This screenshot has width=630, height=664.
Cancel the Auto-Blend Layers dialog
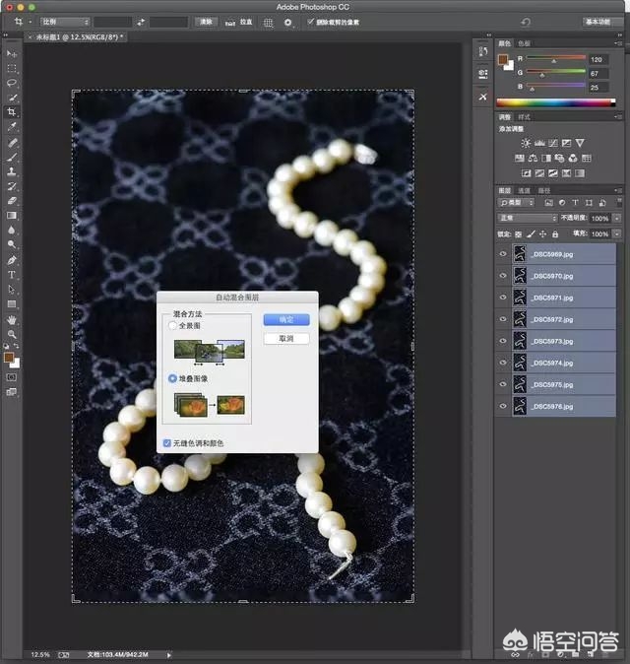point(286,338)
